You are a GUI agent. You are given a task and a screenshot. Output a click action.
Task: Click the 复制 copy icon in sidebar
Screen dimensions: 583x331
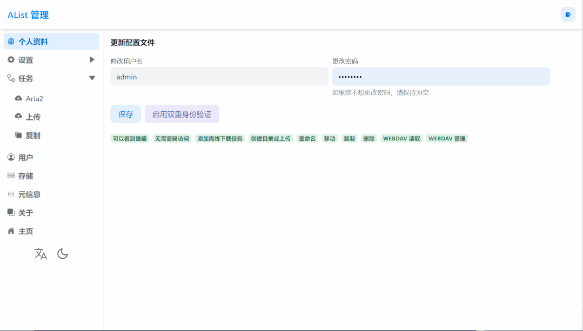pyautogui.click(x=18, y=135)
